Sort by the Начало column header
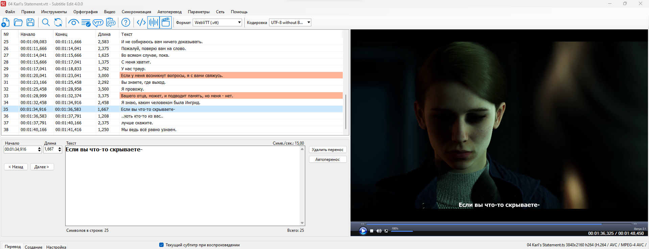 [36, 34]
